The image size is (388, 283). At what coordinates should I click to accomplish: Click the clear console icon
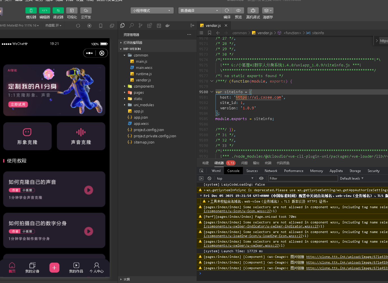click(209, 178)
